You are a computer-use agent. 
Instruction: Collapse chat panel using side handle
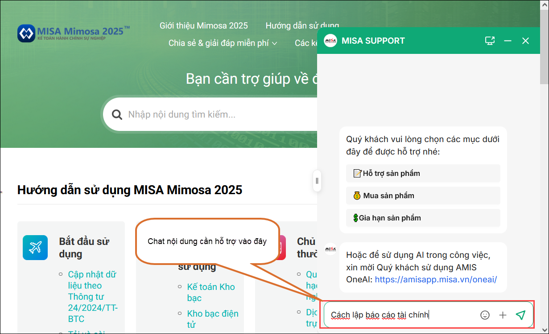[x=317, y=181]
